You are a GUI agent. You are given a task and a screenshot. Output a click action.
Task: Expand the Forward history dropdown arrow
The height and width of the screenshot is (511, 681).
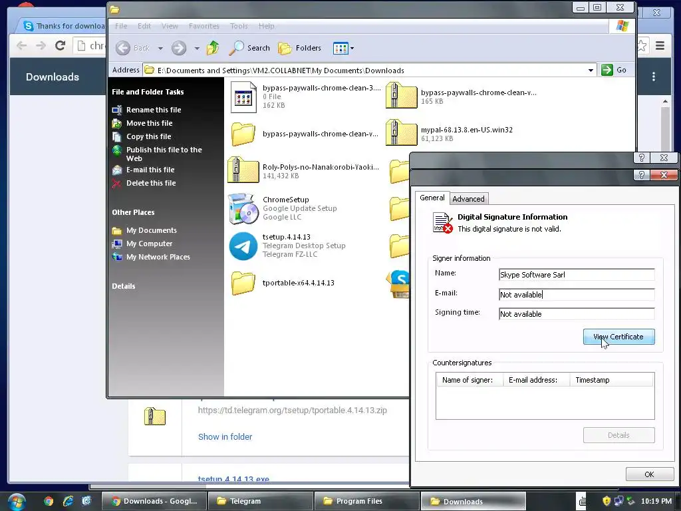197,48
